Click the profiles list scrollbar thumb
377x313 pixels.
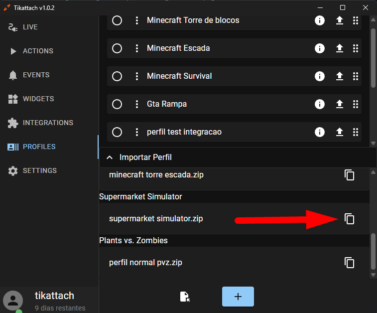point(374,58)
